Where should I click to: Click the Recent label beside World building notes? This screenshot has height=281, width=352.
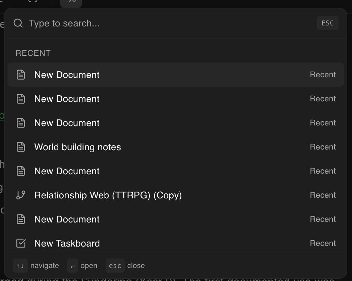[x=322, y=147]
